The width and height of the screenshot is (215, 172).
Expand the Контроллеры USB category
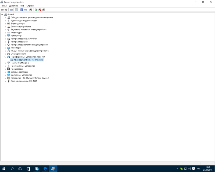5,42
